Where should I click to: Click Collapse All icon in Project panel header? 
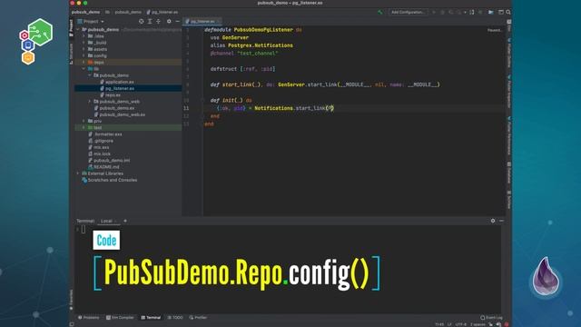(x=158, y=22)
